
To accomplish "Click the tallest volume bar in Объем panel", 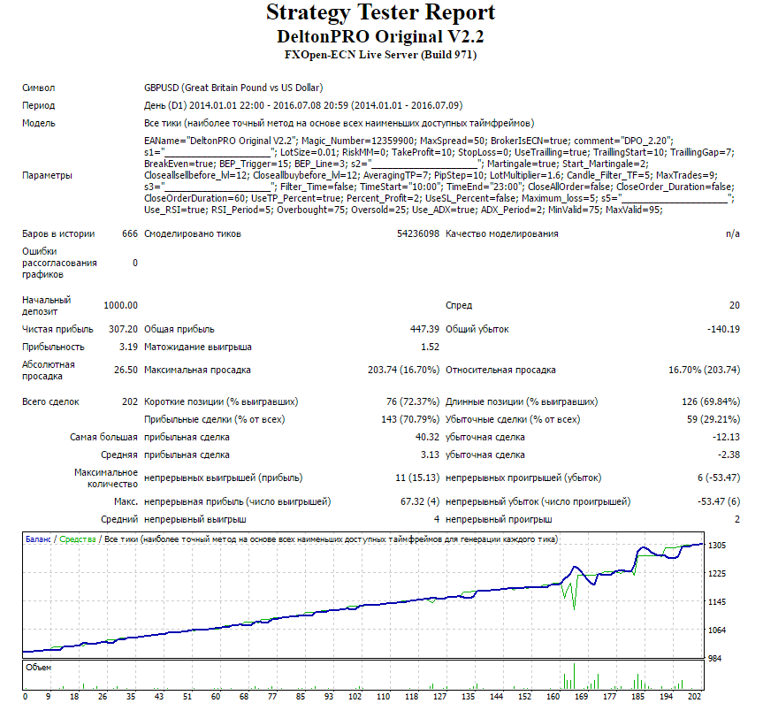I will coord(574,676).
